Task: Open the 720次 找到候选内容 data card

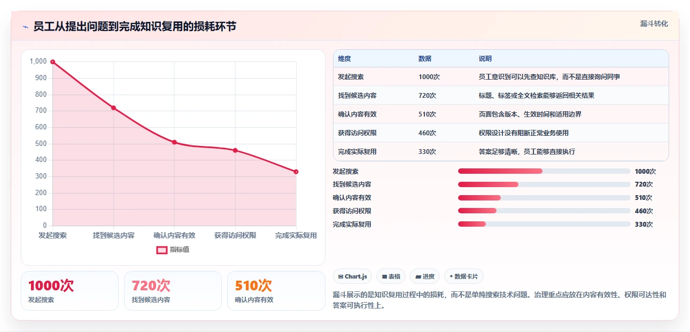Action: 173,290
